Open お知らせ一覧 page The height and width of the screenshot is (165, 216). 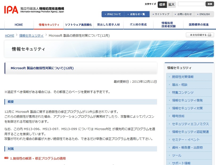tap(137, 14)
